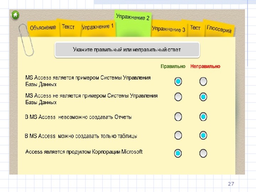The image size is (256, 192).
Task: Open the Глоссарий tab
Action: point(219,29)
